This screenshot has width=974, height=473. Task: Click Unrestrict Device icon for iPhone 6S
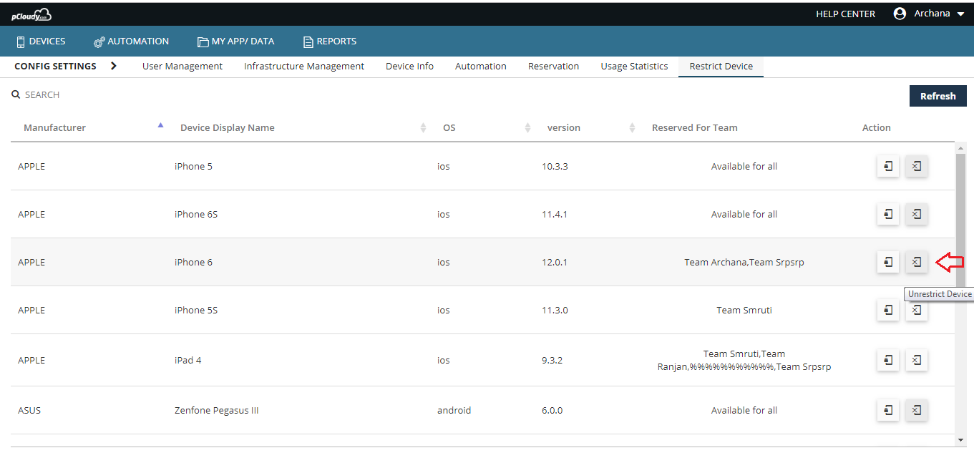(x=917, y=214)
